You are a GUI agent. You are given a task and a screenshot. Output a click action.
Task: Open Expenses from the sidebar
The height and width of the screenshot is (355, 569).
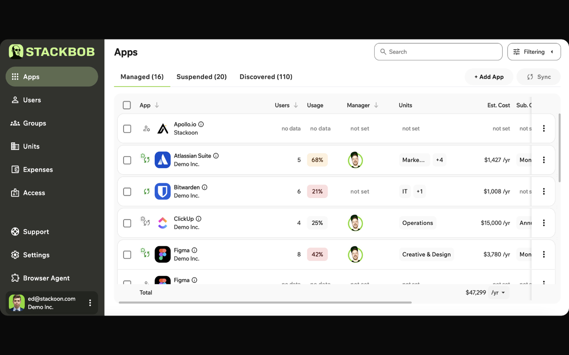[52, 170]
